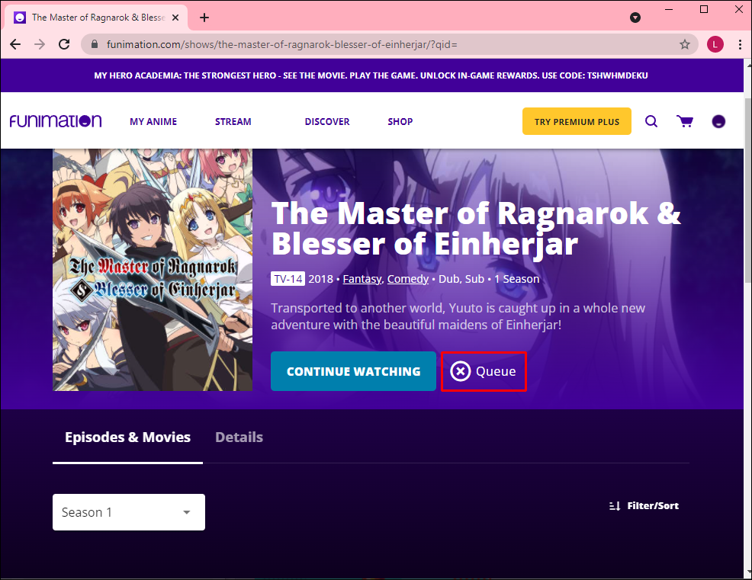
Task: Open the Season 1 dropdown
Action: pos(129,512)
